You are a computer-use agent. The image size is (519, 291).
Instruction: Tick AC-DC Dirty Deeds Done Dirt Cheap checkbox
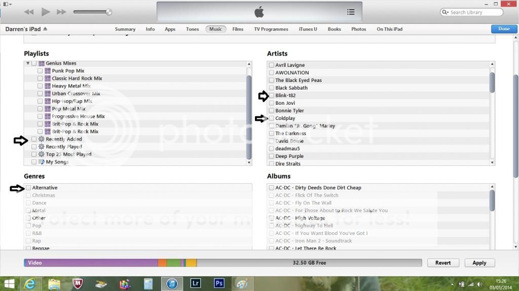pyautogui.click(x=272, y=188)
